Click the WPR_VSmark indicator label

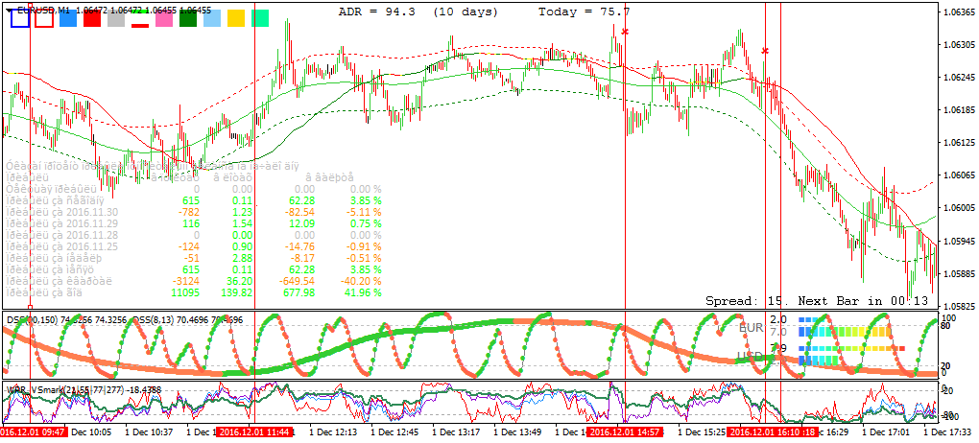point(84,390)
